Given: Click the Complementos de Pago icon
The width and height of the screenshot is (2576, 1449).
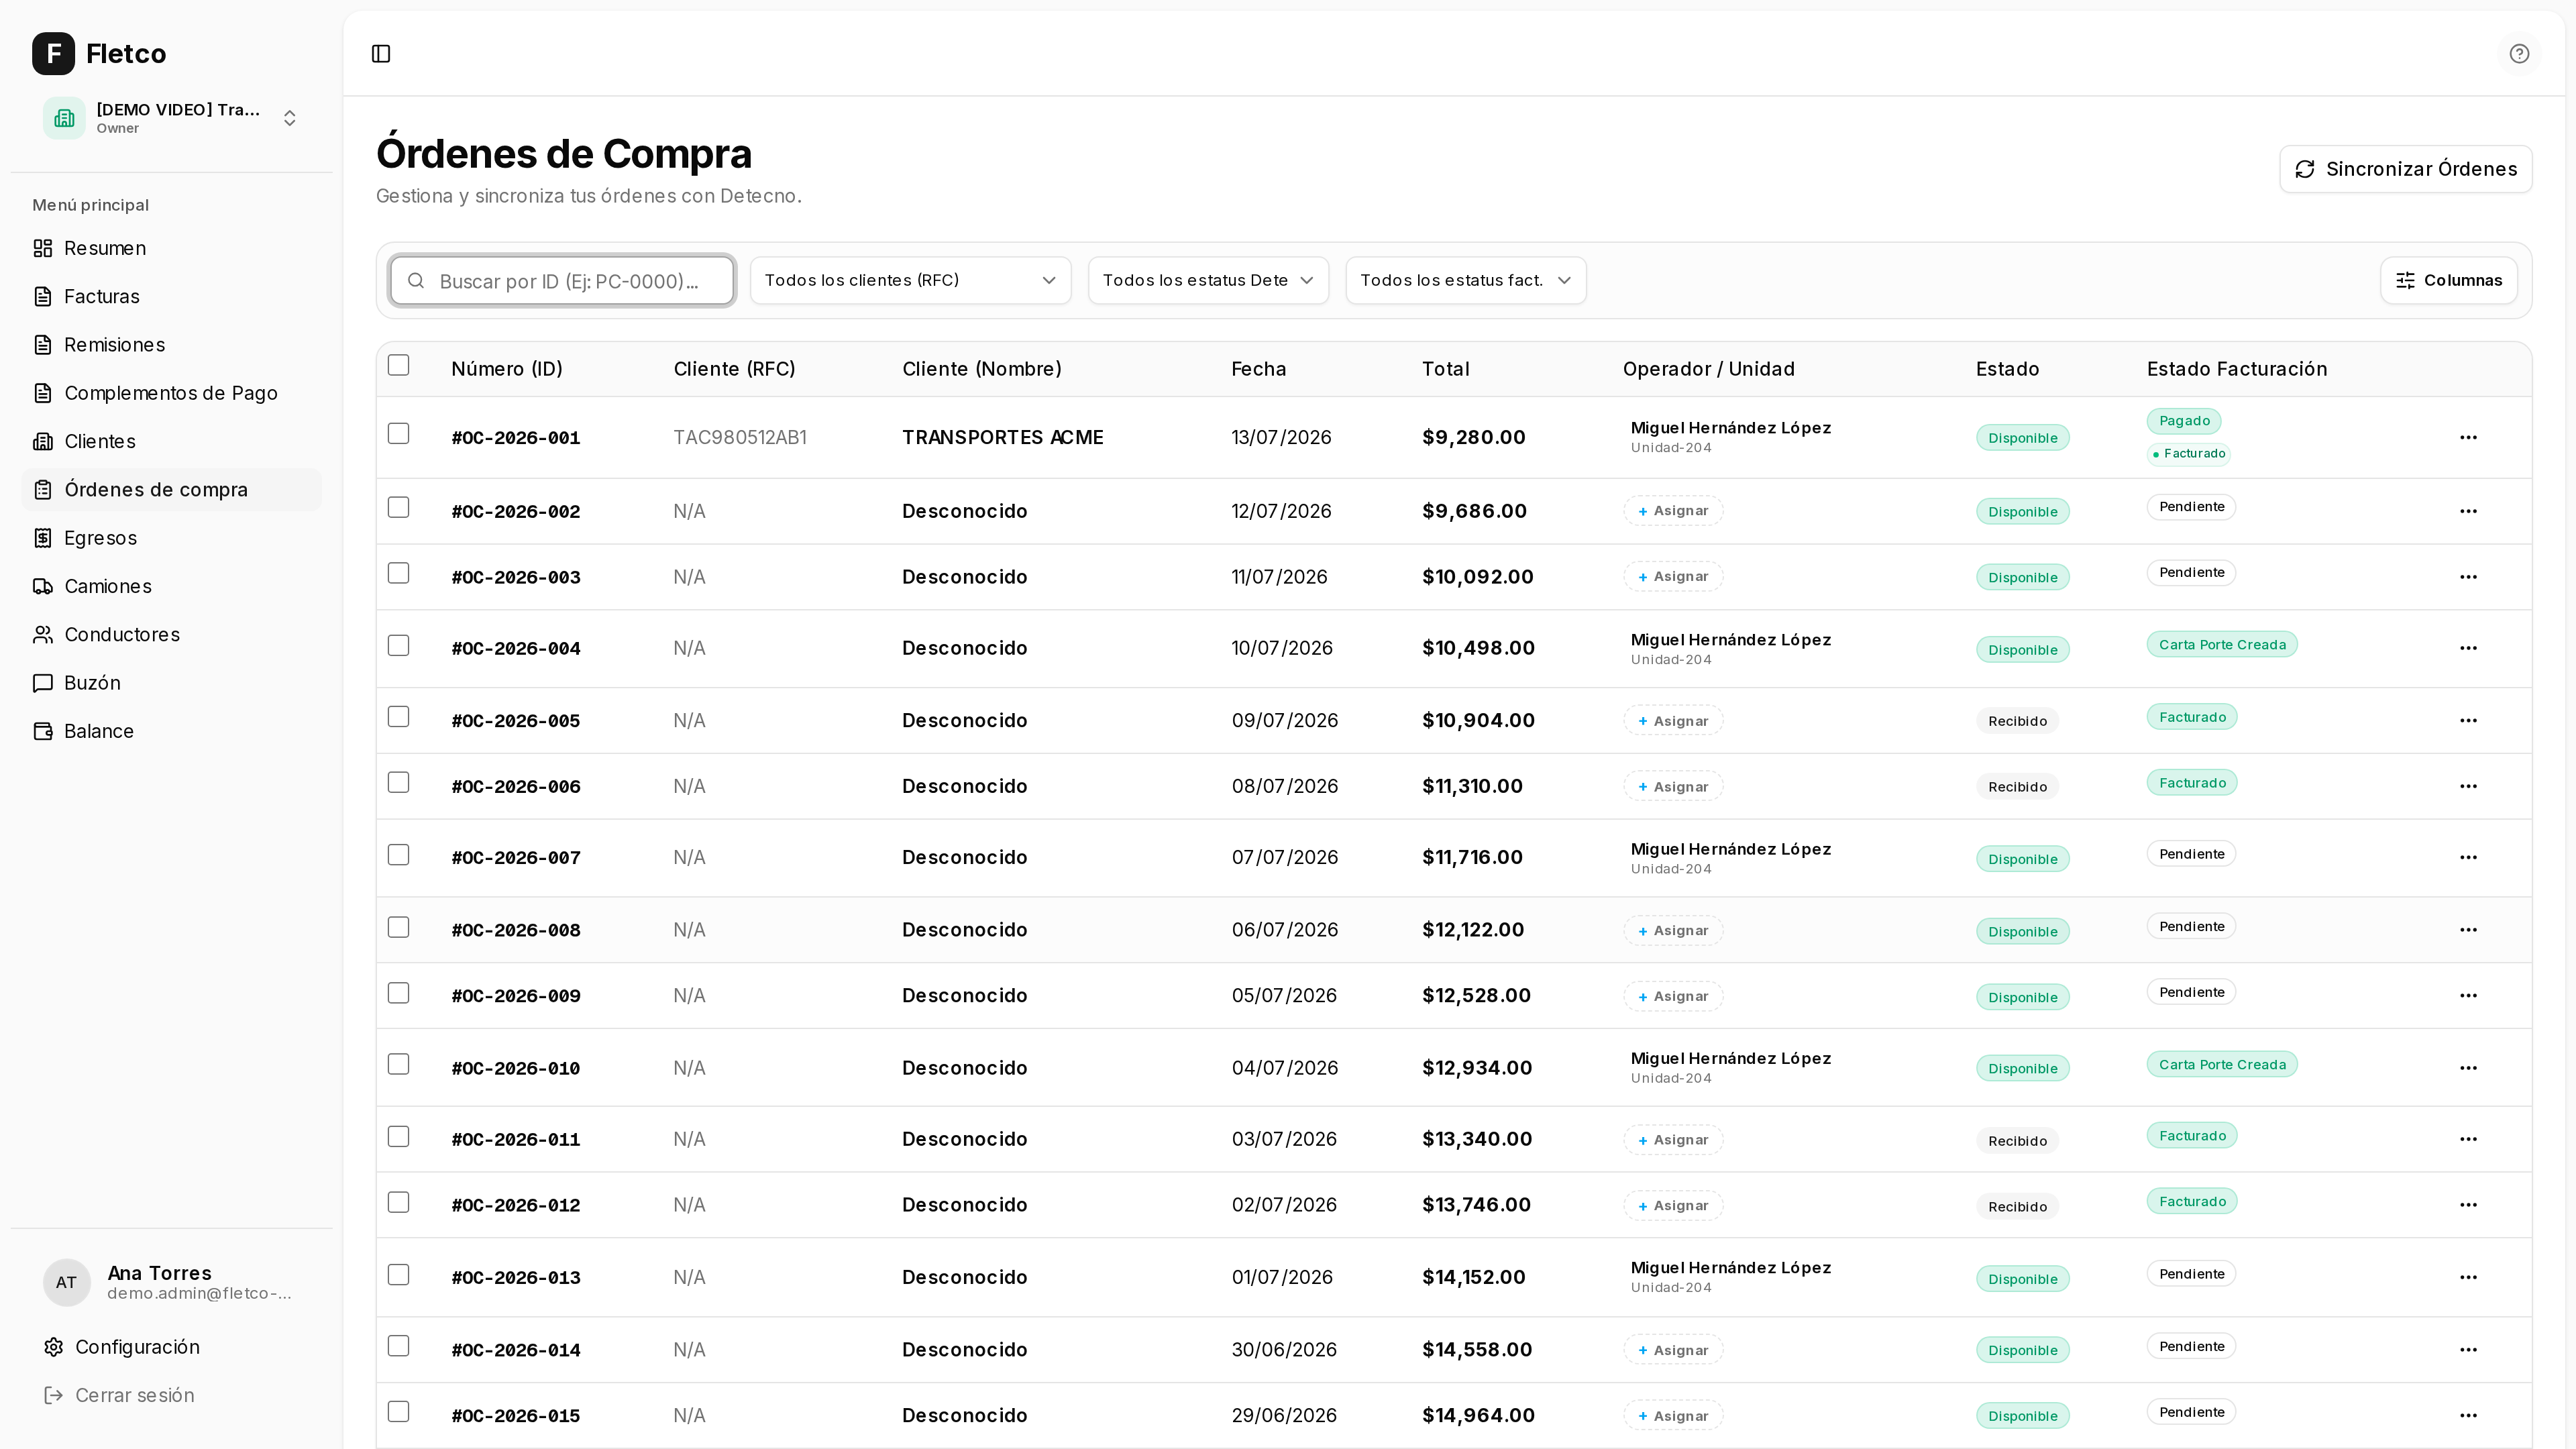Looking at the screenshot, I should [x=43, y=393].
